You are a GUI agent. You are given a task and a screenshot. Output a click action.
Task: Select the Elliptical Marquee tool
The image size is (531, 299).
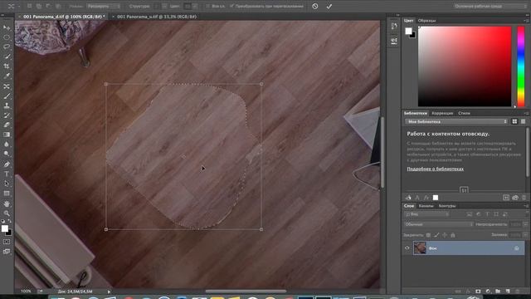click(7, 37)
